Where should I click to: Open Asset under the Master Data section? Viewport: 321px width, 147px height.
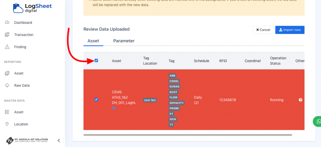(18, 112)
